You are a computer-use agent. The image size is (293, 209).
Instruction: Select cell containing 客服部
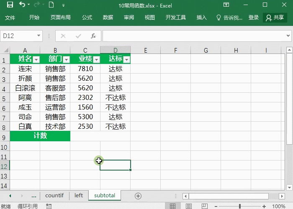55,88
